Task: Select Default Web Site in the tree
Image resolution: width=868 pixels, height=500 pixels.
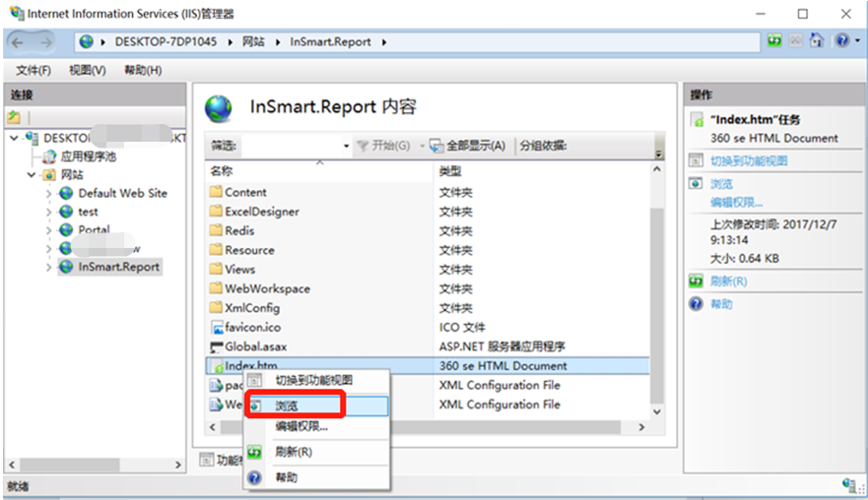Action: [122, 193]
